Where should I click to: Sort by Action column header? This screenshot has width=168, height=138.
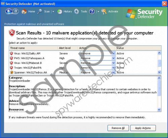96,48
